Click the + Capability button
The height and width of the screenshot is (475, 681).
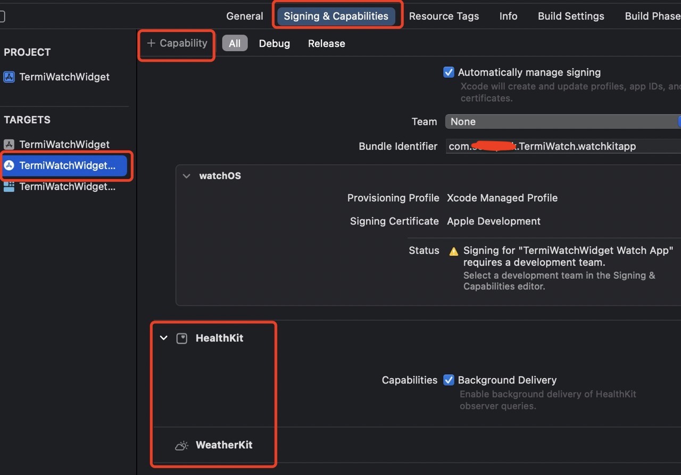pyautogui.click(x=177, y=43)
